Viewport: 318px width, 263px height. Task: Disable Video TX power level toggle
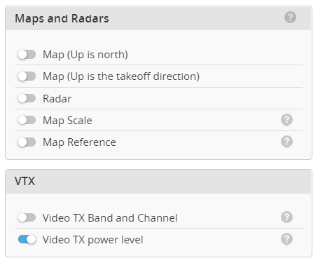[x=27, y=239]
